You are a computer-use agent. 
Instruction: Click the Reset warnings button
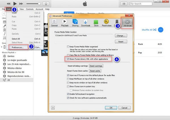pos(96,66)
